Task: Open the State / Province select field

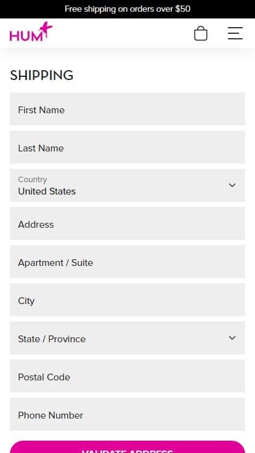Action: (x=127, y=338)
